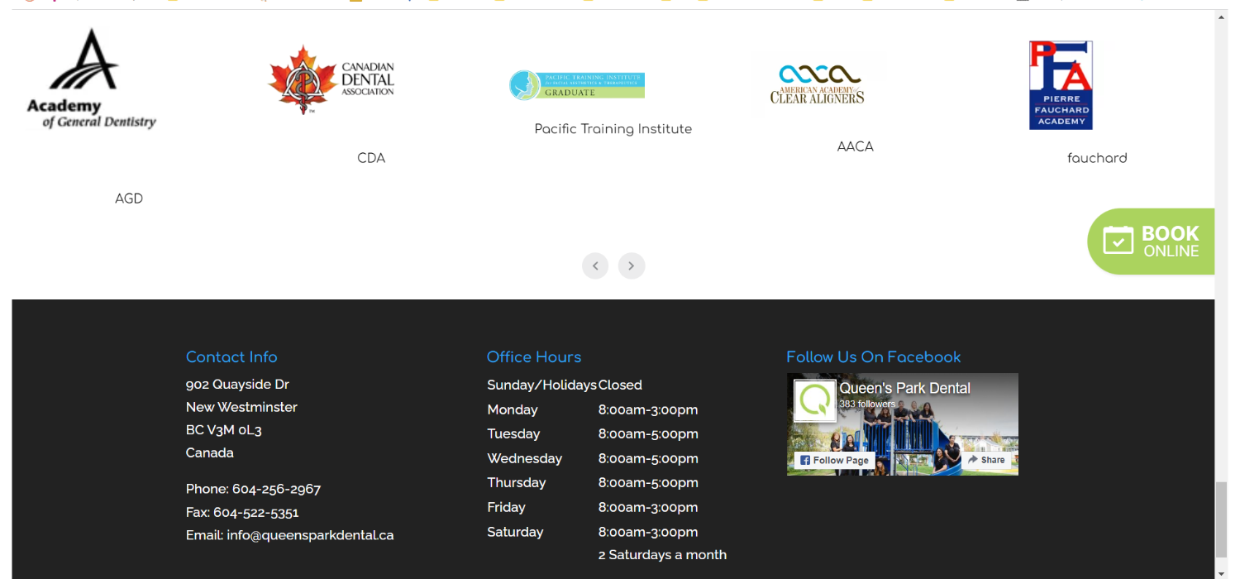The image size is (1240, 579).
Task: Click the Thursday row label
Action: tap(517, 482)
